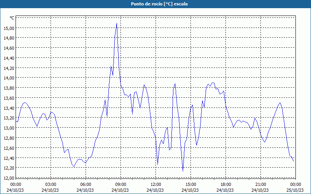This screenshot has width=311, height=194.
Task: Select the 12,00 y-axis baseline label
Action: (9, 178)
